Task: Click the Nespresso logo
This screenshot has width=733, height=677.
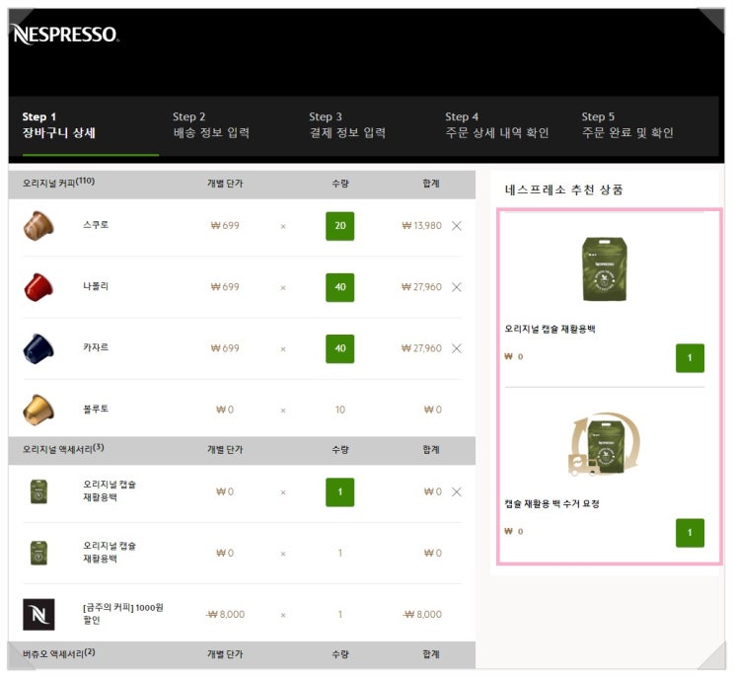Action: click(x=65, y=35)
